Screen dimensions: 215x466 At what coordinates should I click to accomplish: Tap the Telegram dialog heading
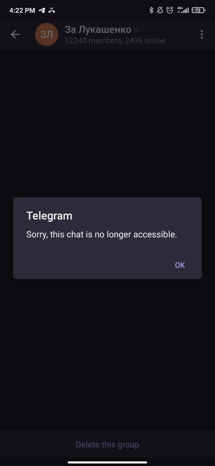coord(49,216)
